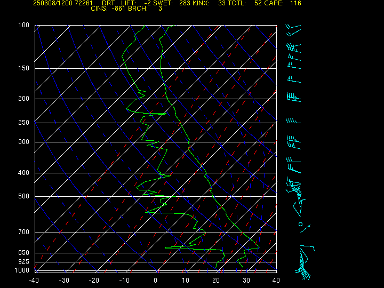This screenshot has height=288, width=384.
Task: Click the 200 pressure level label
Action: [x=24, y=99]
